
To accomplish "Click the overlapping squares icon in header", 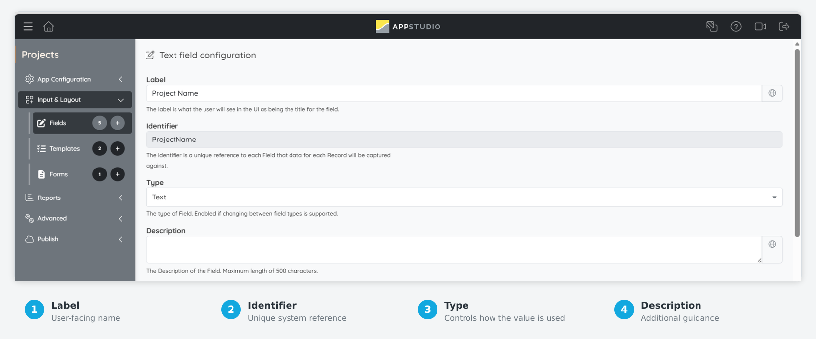I will 712,27.
